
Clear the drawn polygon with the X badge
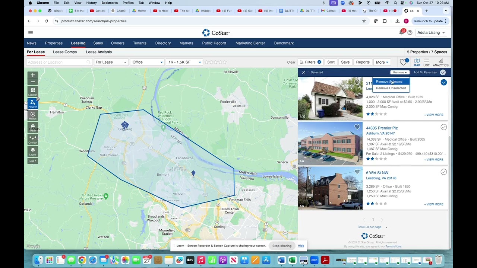38,99
